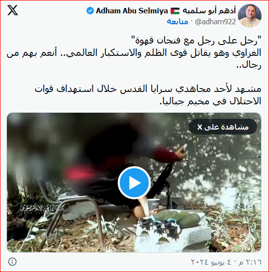
Task: Click the Arabic name أدهم أبو سلمية
Action: (209, 11)
